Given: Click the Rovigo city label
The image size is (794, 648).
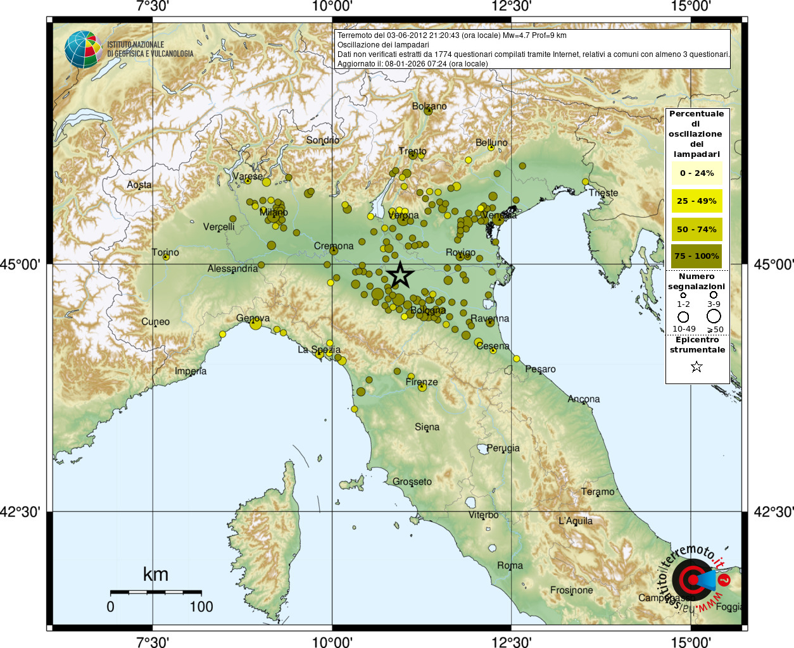Looking at the screenshot, I should point(460,252).
